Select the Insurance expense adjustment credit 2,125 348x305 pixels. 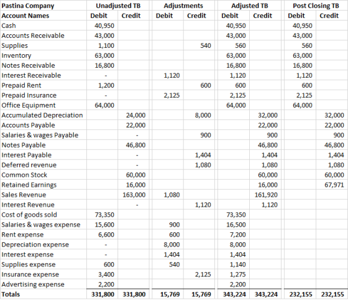199,274
